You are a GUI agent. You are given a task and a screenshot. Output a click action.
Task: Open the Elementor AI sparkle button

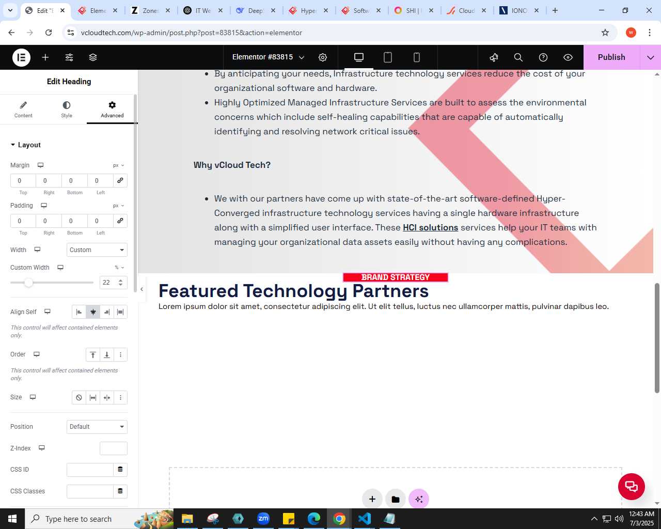coord(419,499)
